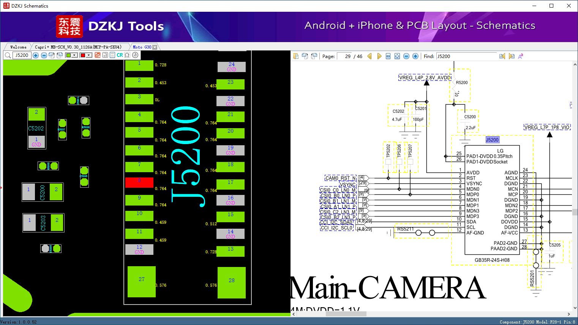Select the Moto G30 tab
The height and width of the screenshot is (325, 578).
pyautogui.click(x=142, y=47)
